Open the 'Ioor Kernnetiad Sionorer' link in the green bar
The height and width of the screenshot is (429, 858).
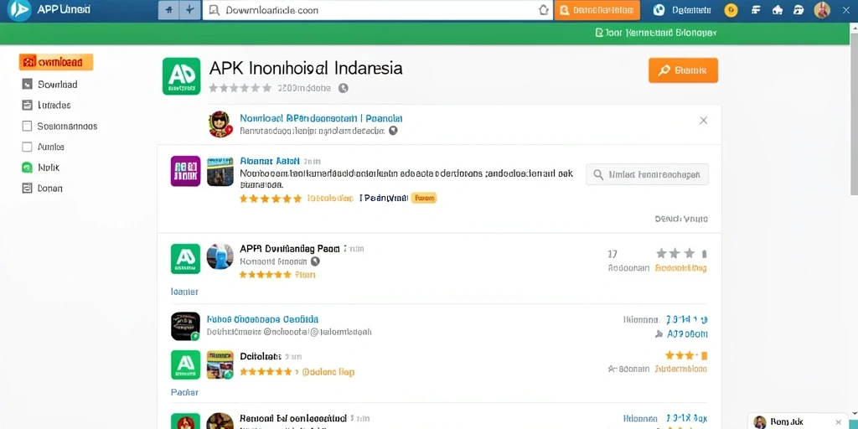pos(655,33)
